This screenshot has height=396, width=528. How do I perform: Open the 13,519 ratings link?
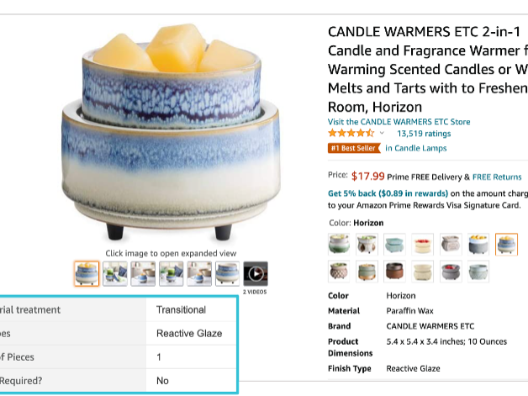click(x=424, y=134)
